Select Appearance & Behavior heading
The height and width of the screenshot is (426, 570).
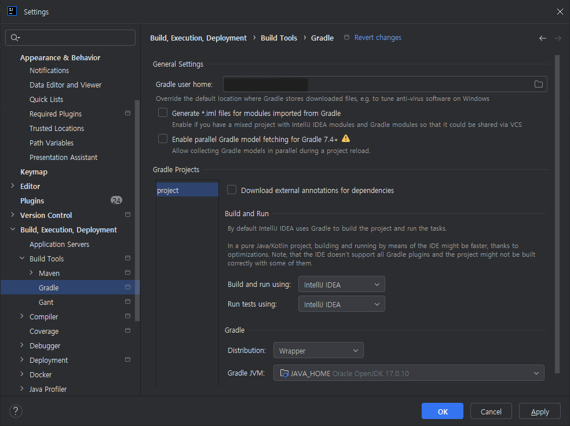pos(60,58)
